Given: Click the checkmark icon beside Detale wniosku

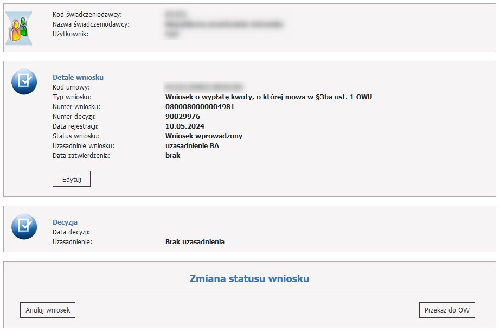Looking at the screenshot, I should (x=24, y=81).
